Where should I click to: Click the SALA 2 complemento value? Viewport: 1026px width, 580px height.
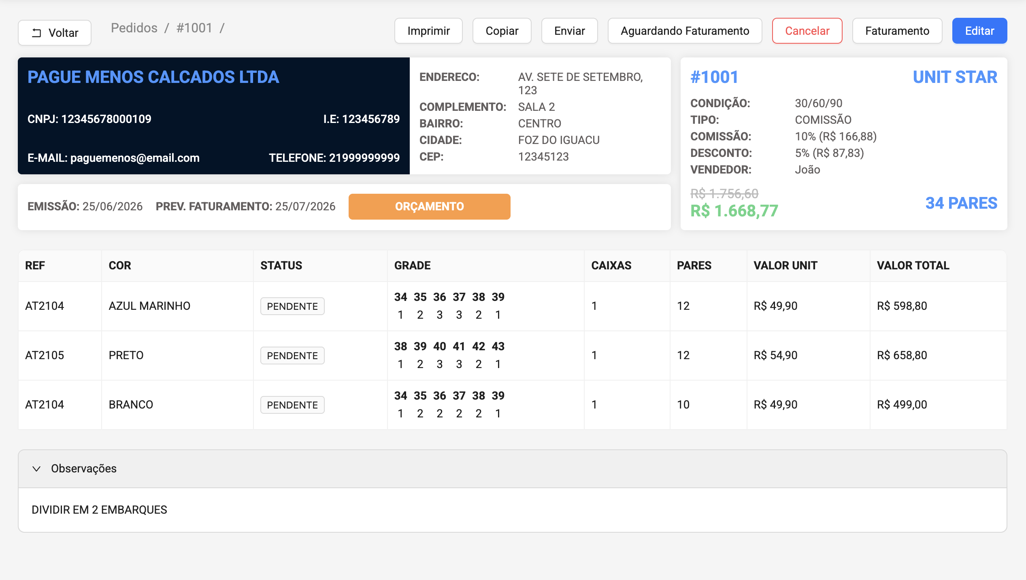[536, 107]
